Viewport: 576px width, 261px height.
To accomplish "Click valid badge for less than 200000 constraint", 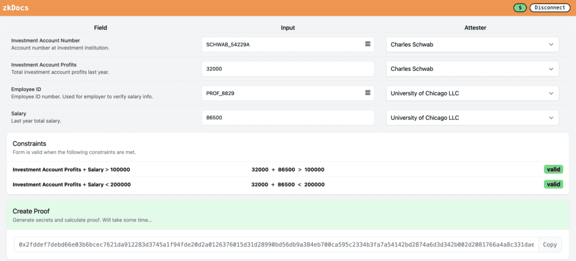I will tap(553, 184).
